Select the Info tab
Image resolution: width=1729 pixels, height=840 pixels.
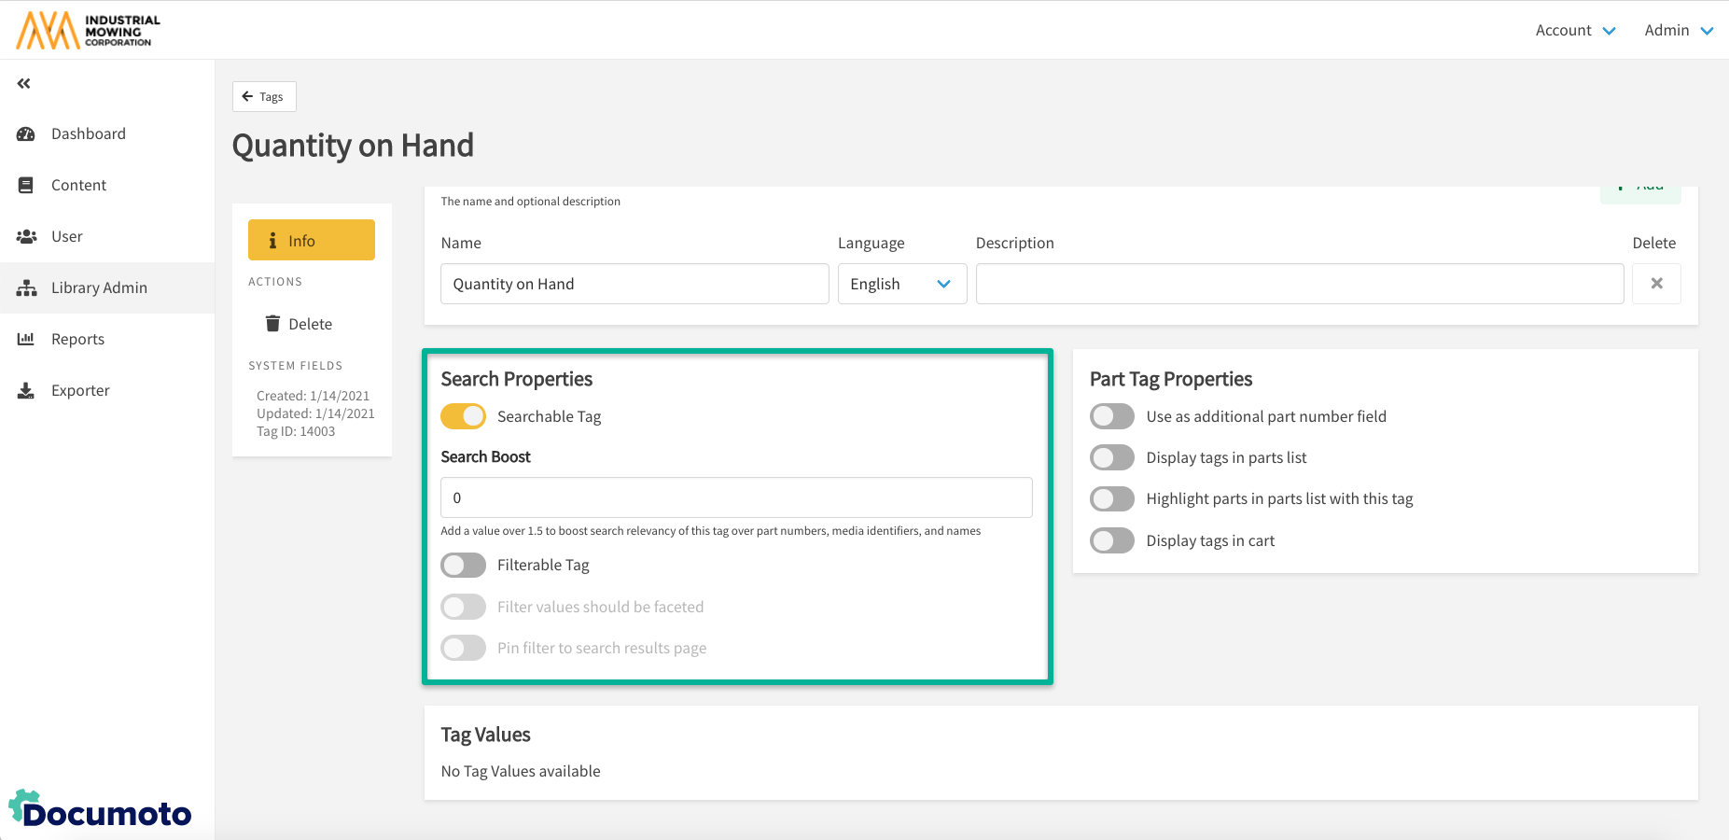pos(312,241)
